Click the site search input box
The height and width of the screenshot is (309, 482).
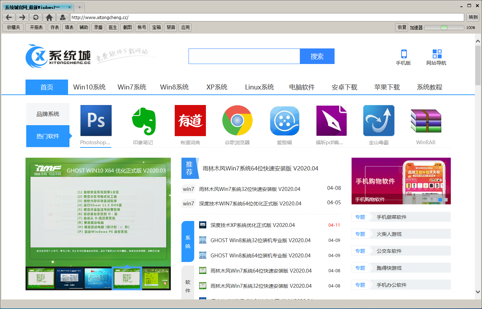(x=244, y=56)
